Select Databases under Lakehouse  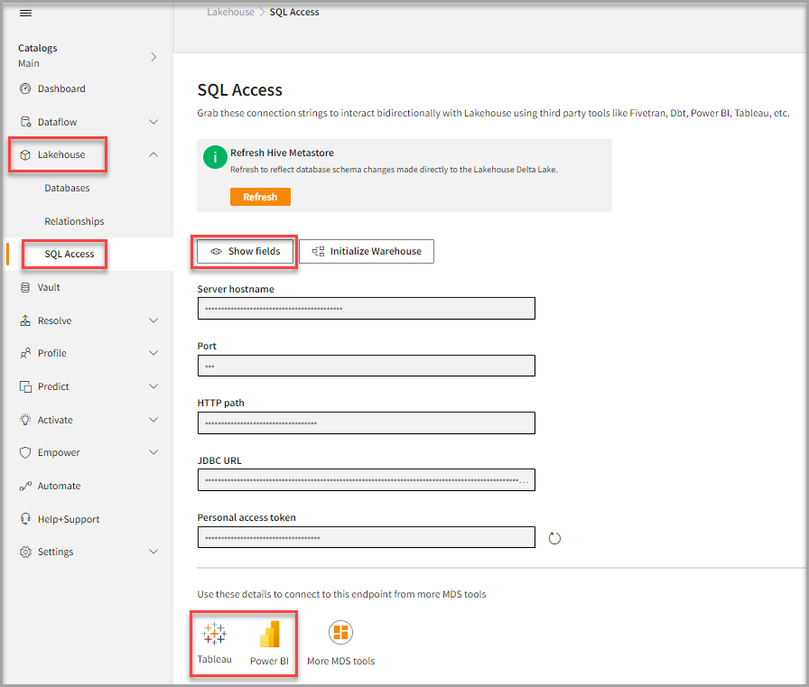click(67, 188)
